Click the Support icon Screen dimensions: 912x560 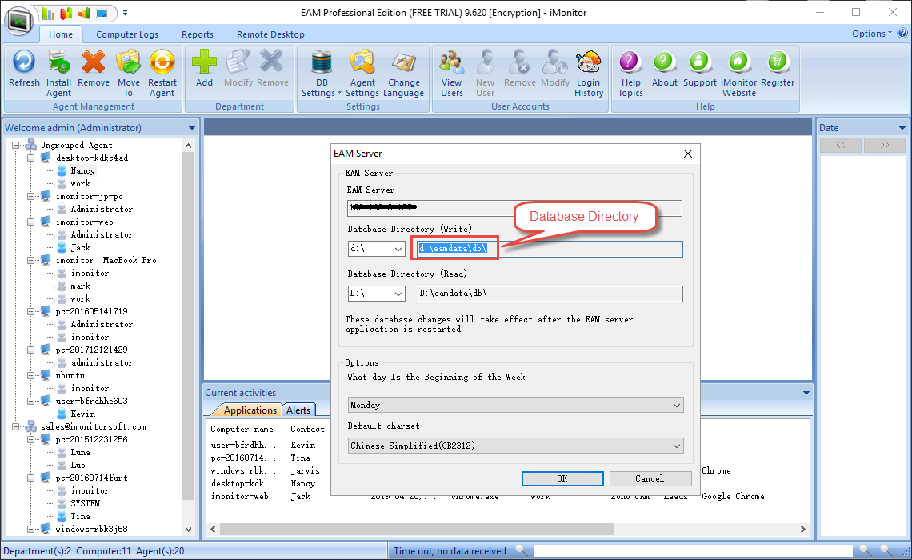(700, 62)
